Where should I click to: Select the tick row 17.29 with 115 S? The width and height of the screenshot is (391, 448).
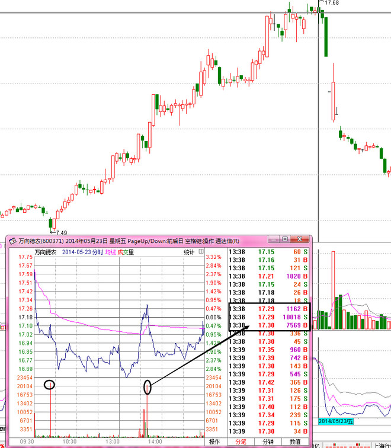click(x=268, y=423)
